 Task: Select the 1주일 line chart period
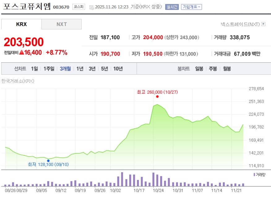(49, 69)
